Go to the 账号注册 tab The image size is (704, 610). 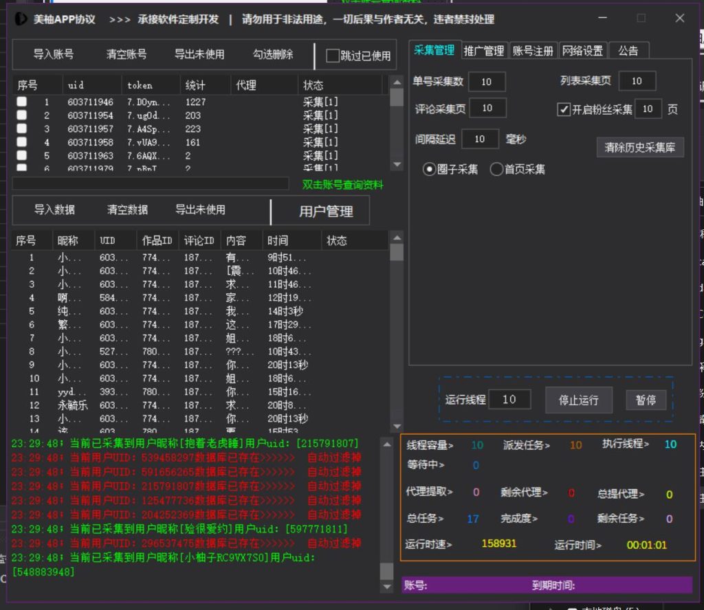(x=533, y=50)
